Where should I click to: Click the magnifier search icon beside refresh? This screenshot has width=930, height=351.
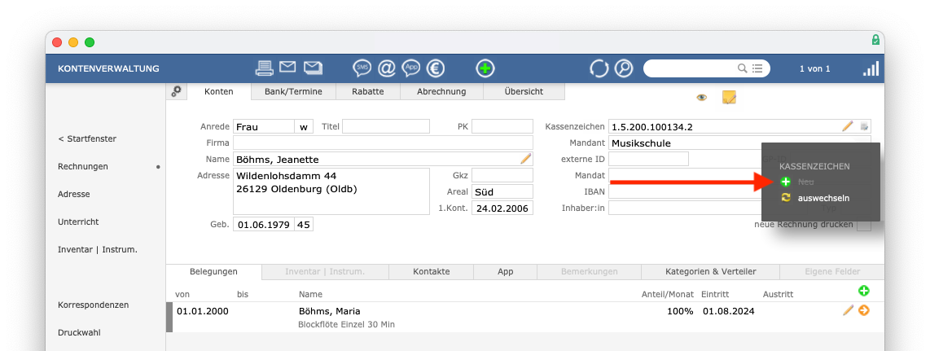tap(623, 68)
